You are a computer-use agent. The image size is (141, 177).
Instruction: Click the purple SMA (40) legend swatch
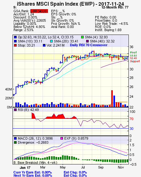[x=87, y=41]
